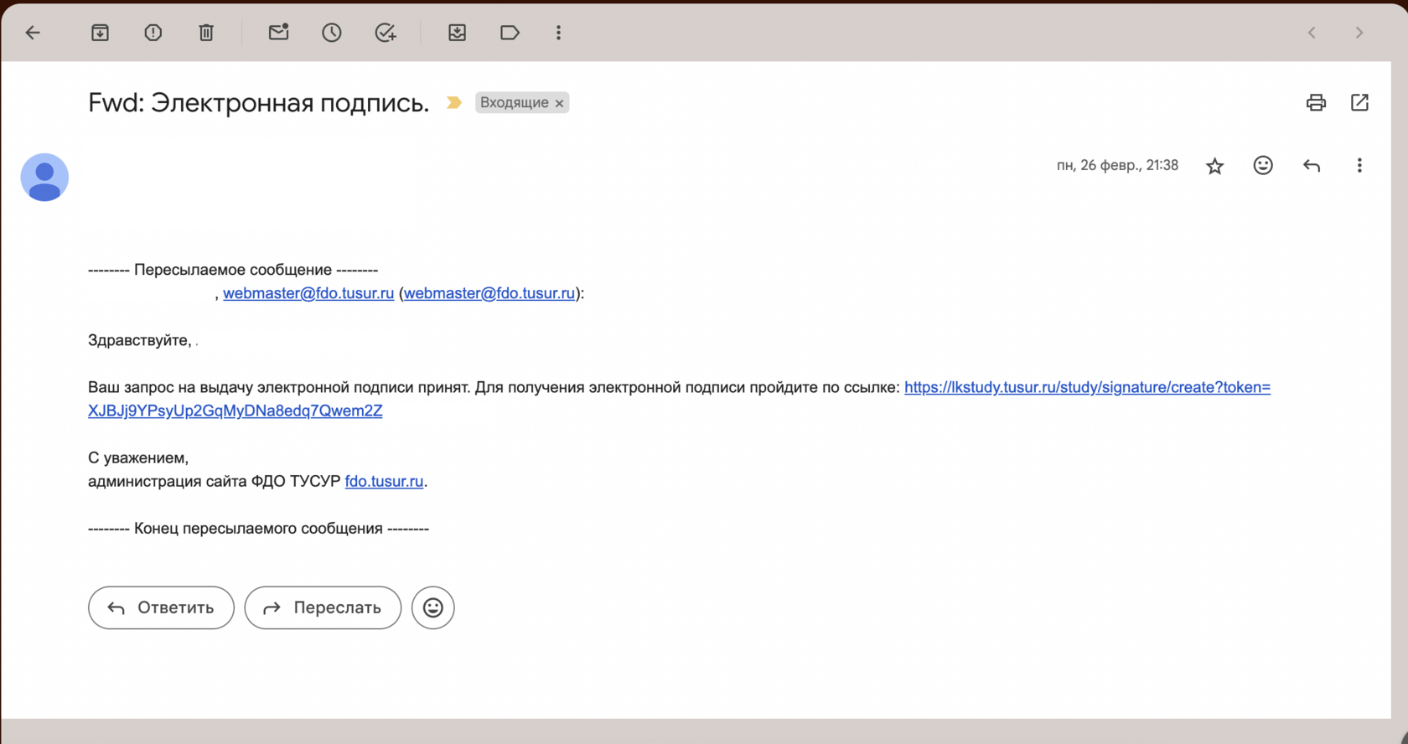This screenshot has width=1408, height=744.
Task: Go to the older conversation
Action: 1359,33
